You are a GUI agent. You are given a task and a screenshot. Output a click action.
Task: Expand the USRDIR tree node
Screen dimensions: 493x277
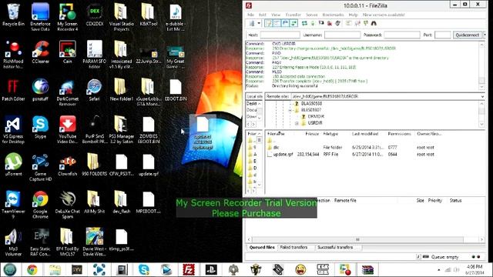tap(297, 123)
